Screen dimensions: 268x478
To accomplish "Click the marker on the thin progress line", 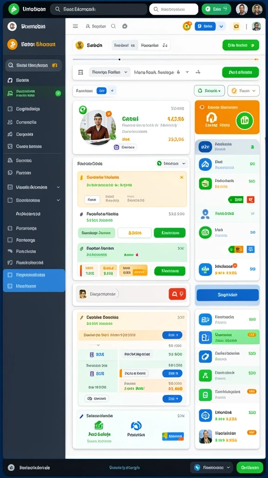I will click(x=120, y=59).
